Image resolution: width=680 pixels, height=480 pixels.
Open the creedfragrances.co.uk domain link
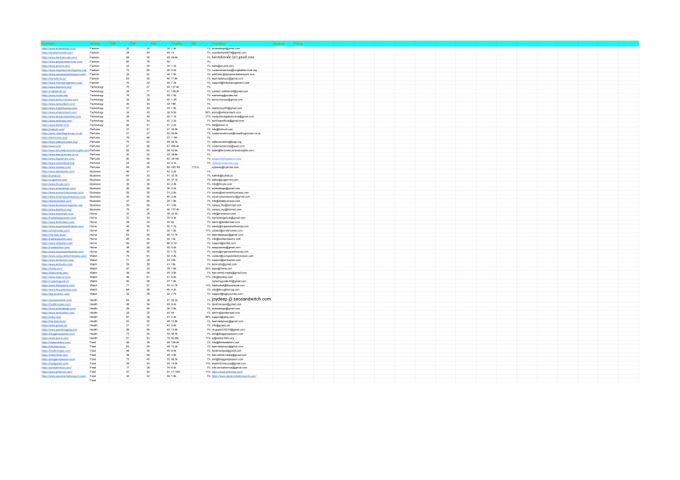pyautogui.click(x=62, y=133)
